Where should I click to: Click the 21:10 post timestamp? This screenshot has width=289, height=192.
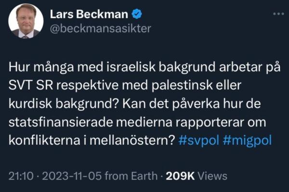point(21,176)
